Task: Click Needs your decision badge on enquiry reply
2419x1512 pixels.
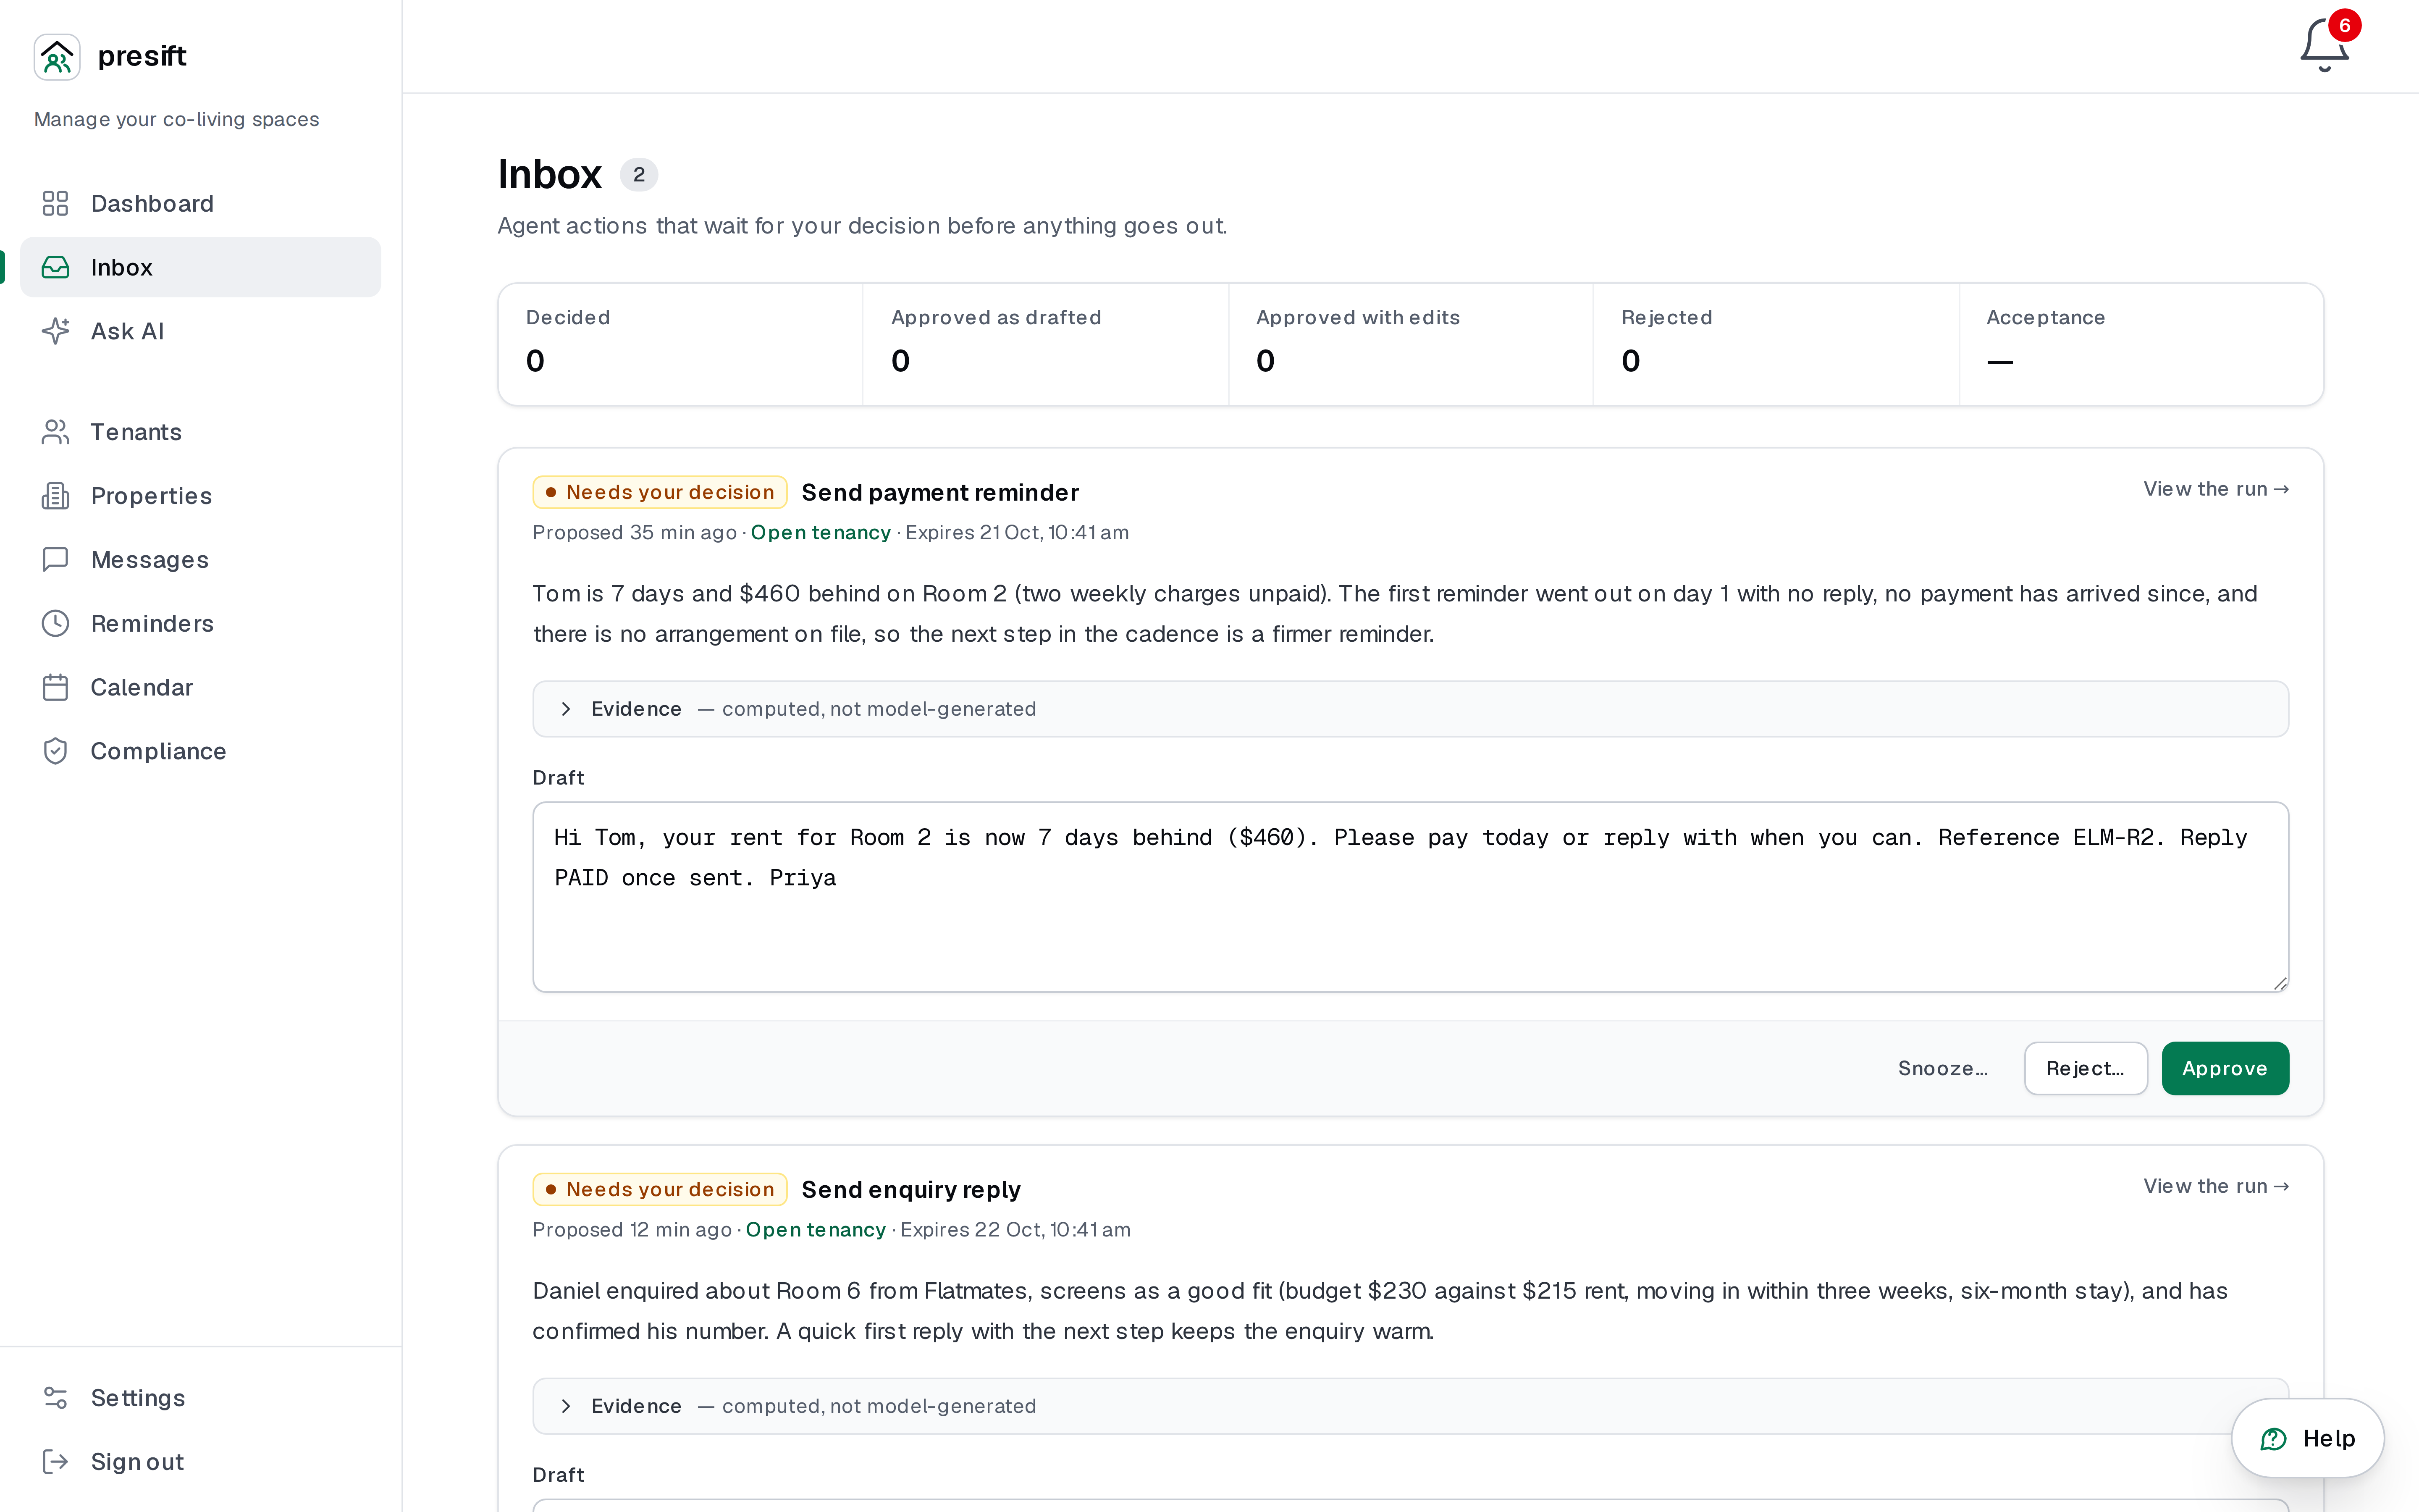Action: pyautogui.click(x=660, y=1189)
